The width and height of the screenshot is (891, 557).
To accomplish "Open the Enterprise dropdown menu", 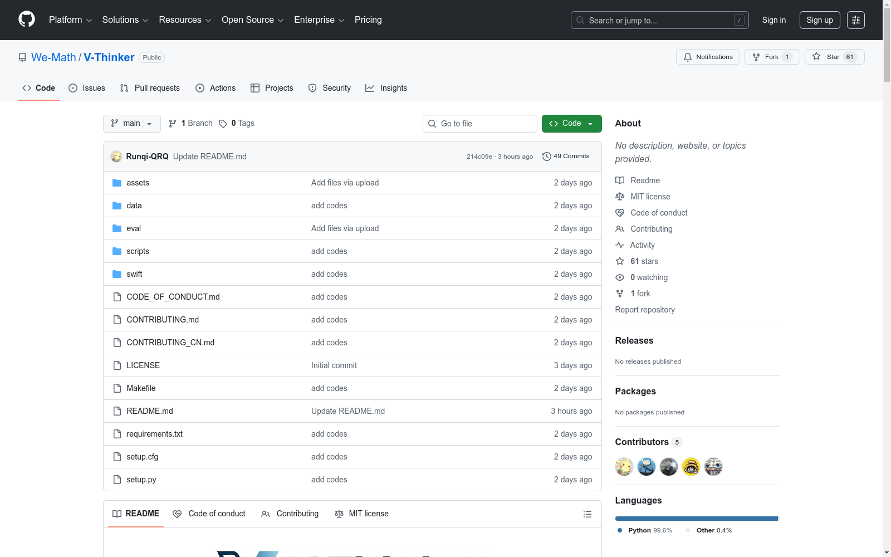I will pyautogui.click(x=319, y=20).
